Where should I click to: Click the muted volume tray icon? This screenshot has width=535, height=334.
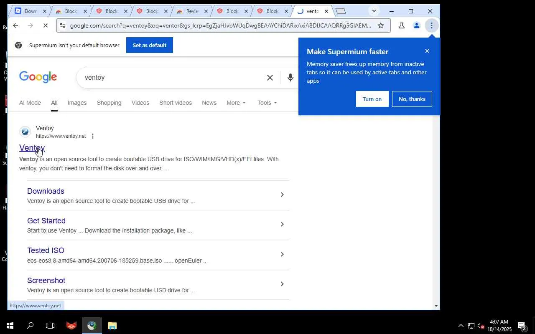click(481, 326)
